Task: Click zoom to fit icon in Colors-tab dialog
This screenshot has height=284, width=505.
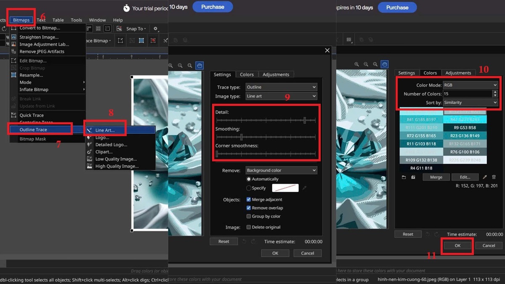Action: pos(375,64)
